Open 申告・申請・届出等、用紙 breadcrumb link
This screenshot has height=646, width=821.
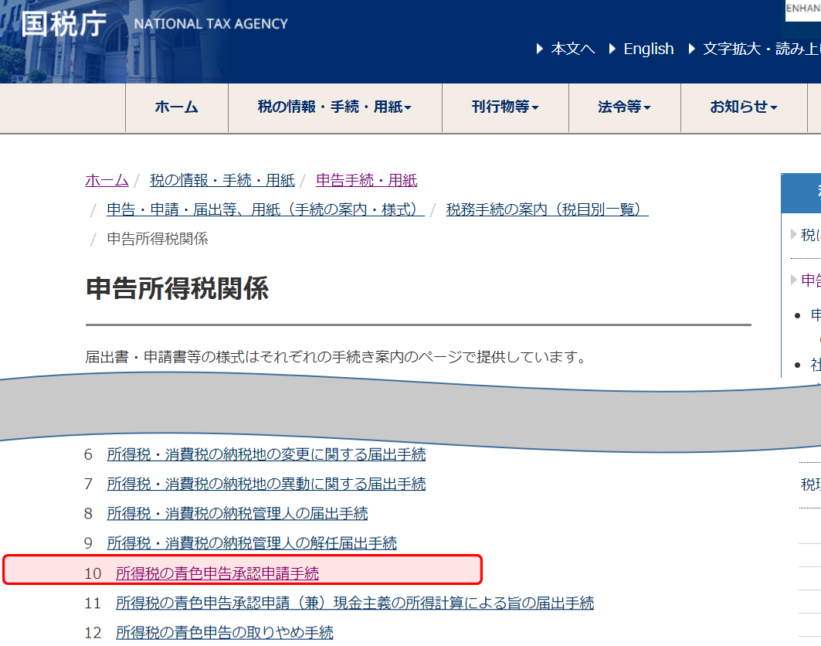(265, 209)
